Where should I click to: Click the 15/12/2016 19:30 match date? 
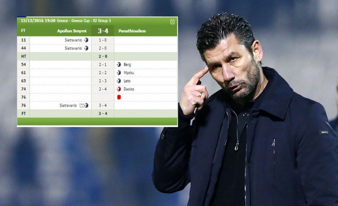pyautogui.click(x=38, y=21)
